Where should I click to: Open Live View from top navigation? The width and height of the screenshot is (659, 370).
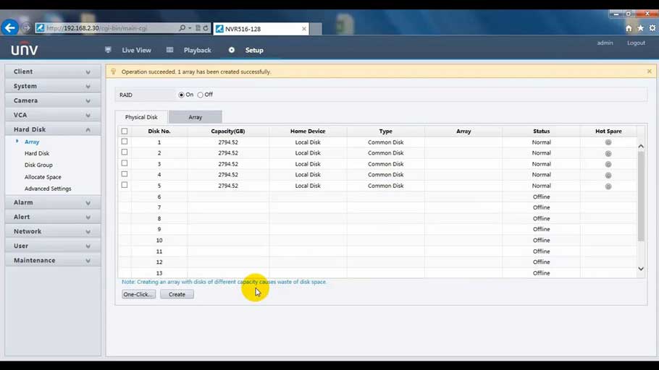click(x=136, y=51)
